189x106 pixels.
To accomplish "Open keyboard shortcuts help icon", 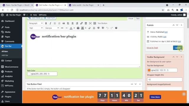I will tap(116, 28).
